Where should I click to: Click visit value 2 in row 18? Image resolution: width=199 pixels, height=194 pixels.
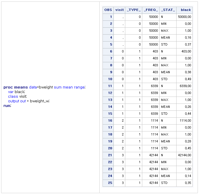click(123, 134)
